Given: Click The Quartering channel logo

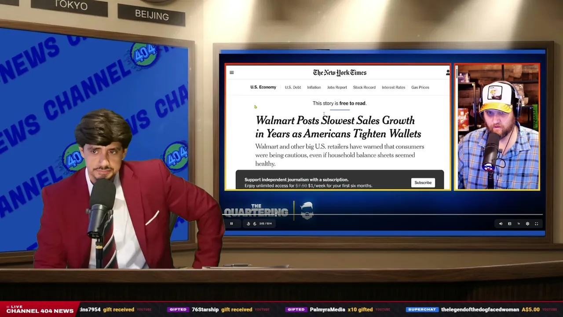Looking at the screenshot, I should coord(269,211).
